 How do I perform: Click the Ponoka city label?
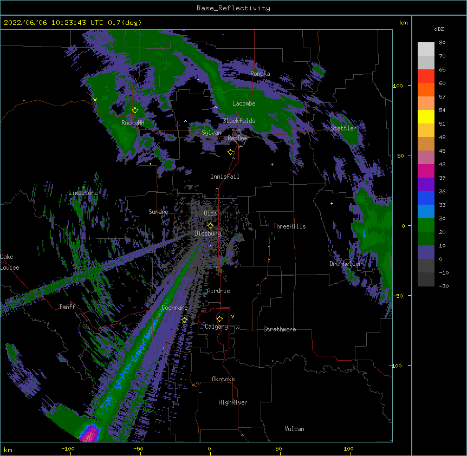tap(260, 74)
